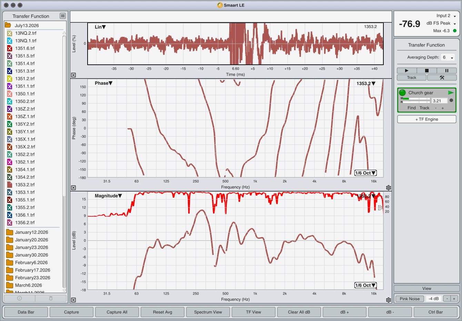Click the View button
Image resolution: width=462 pixels, height=321 pixels.
click(427, 289)
